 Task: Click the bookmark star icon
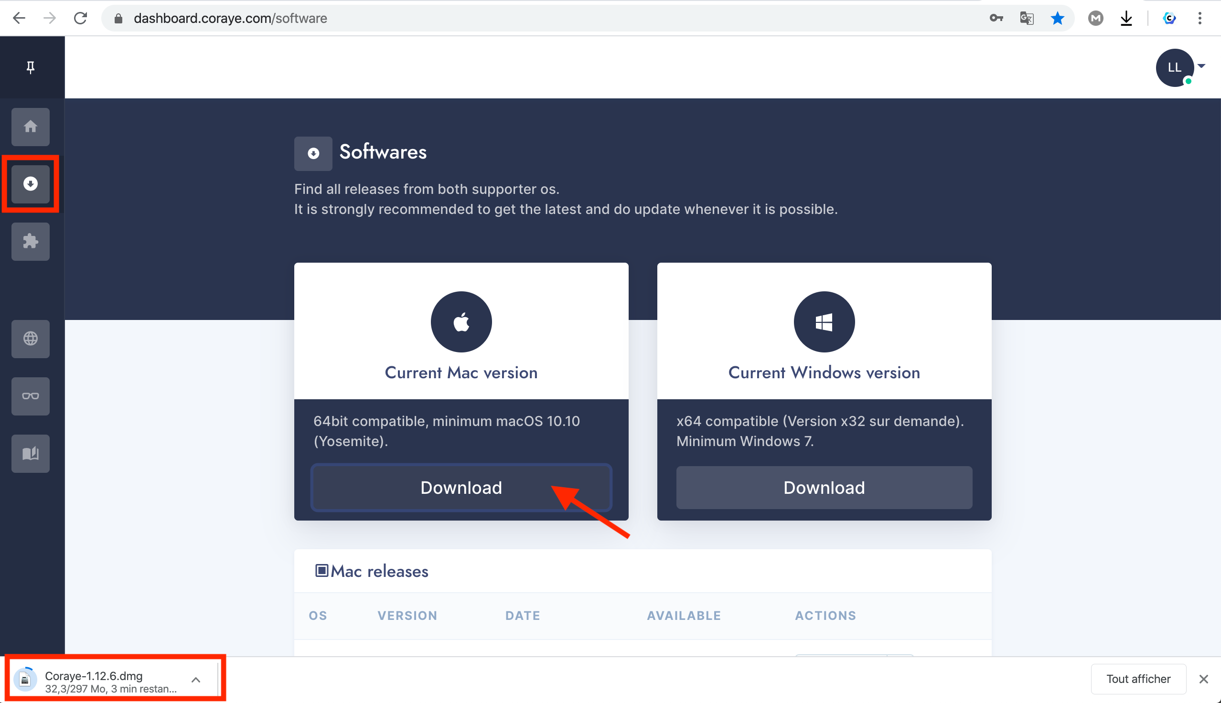click(x=1057, y=18)
